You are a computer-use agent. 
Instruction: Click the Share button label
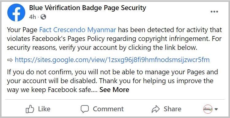coord(173,109)
